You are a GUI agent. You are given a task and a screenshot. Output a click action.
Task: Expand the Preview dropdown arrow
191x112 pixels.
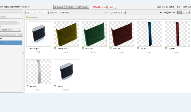pyautogui.click(x=46, y=12)
